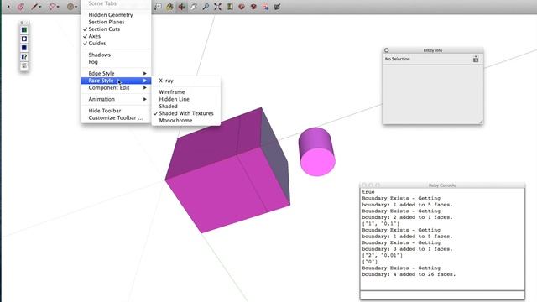Expand the Component Edit submenu
This screenshot has width=537, height=302.
click(x=116, y=87)
